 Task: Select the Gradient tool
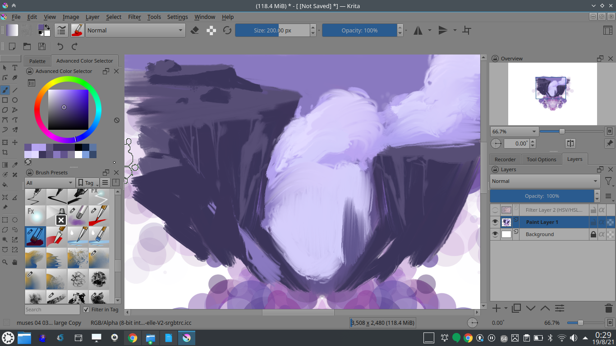coord(5,164)
